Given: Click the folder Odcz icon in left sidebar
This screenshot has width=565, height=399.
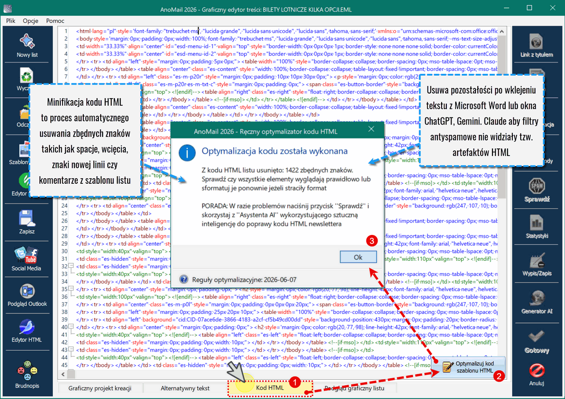Looking at the screenshot, I should 24,113.
